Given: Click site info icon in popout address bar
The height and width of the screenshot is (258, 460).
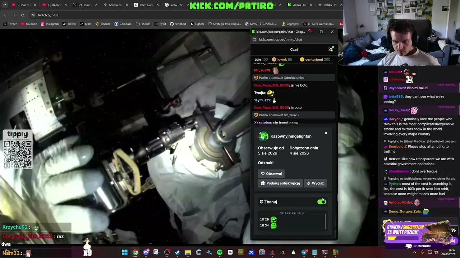Looking at the screenshot, I should pyautogui.click(x=254, y=39).
